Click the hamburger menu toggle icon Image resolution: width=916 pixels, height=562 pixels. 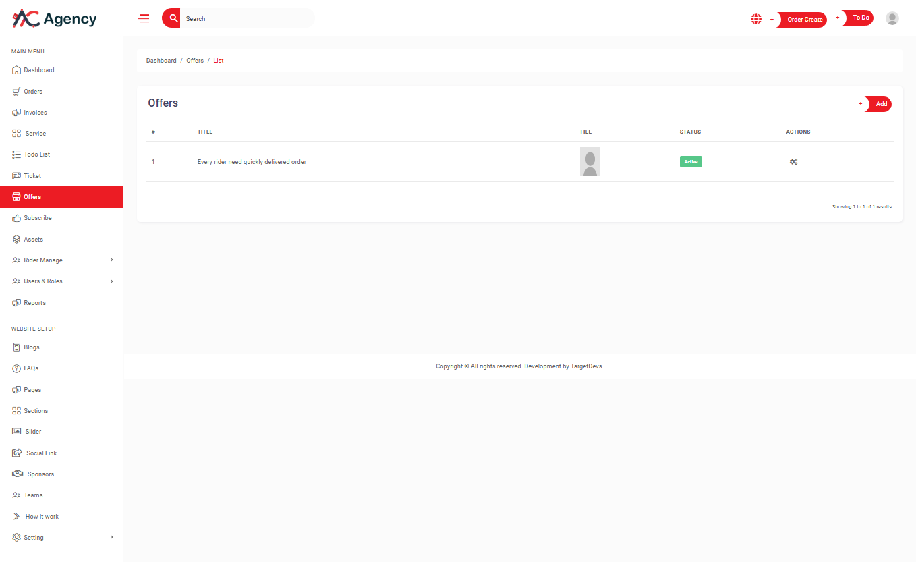(144, 19)
